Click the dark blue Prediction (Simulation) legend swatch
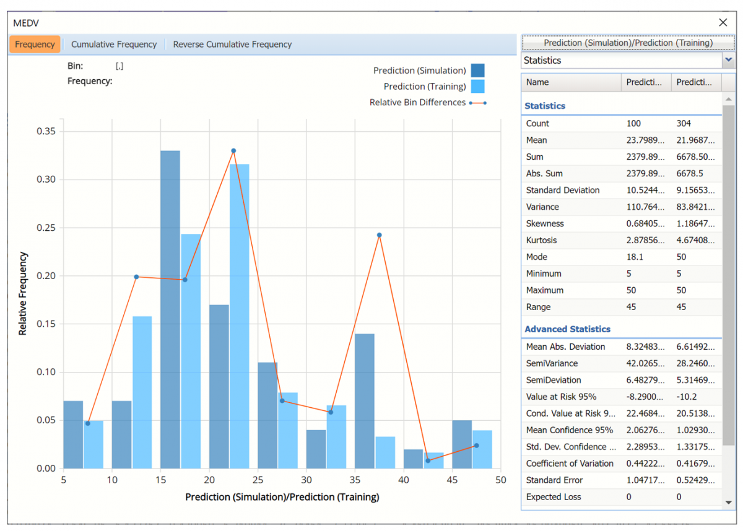 tap(477, 71)
